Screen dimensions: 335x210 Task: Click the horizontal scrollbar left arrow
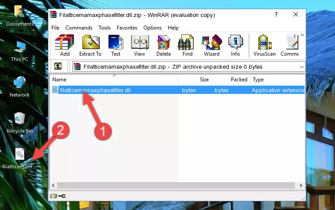click(54, 185)
